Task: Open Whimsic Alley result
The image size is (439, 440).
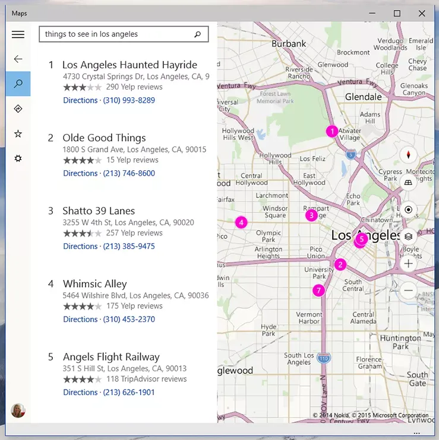Action: [94, 283]
